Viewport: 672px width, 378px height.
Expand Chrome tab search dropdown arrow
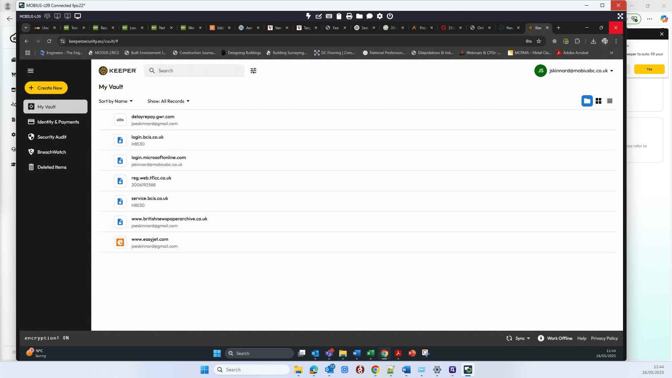(26, 28)
